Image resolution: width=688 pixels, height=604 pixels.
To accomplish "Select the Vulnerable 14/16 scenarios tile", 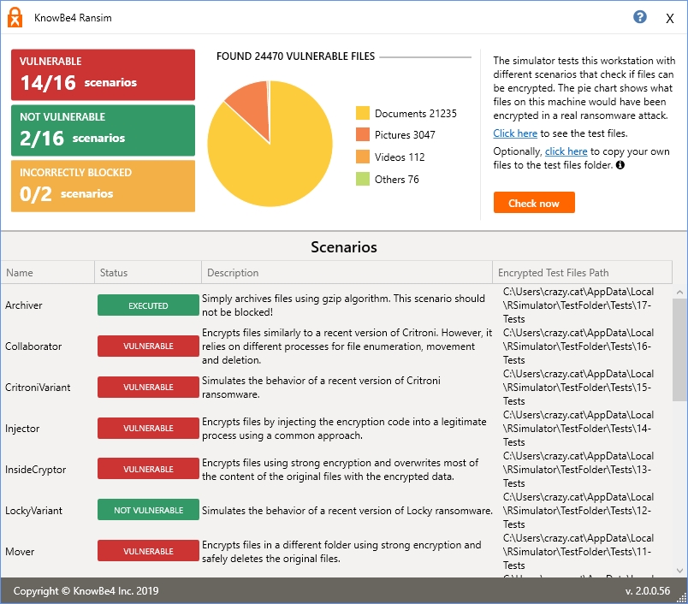I will click(103, 74).
